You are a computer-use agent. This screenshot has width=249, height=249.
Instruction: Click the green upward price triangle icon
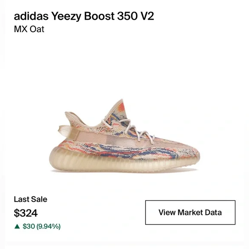(17, 226)
